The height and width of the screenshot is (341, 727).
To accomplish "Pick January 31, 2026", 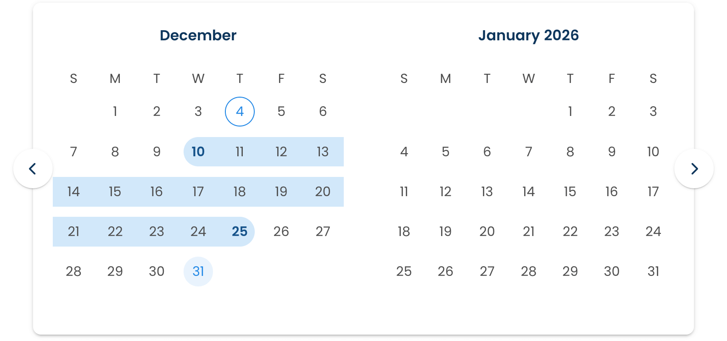I will (x=653, y=271).
